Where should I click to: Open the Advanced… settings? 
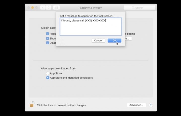pos(137,105)
